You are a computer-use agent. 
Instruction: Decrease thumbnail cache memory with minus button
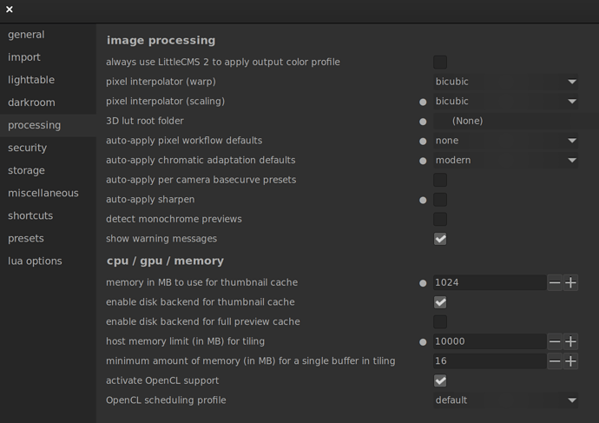coord(555,282)
